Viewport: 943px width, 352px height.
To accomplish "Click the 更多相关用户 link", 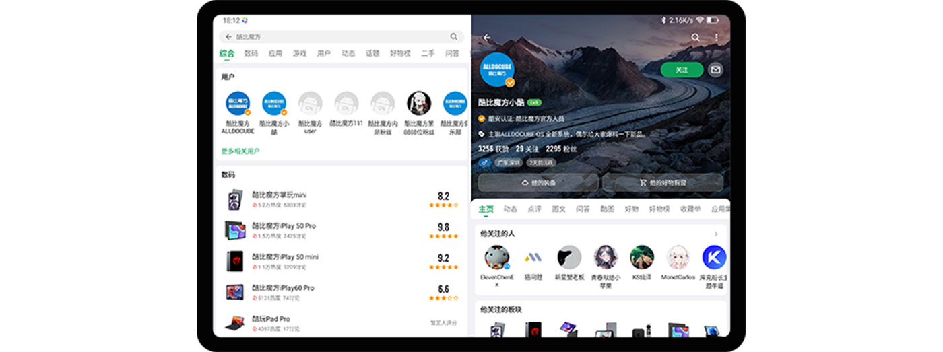I will click(240, 151).
